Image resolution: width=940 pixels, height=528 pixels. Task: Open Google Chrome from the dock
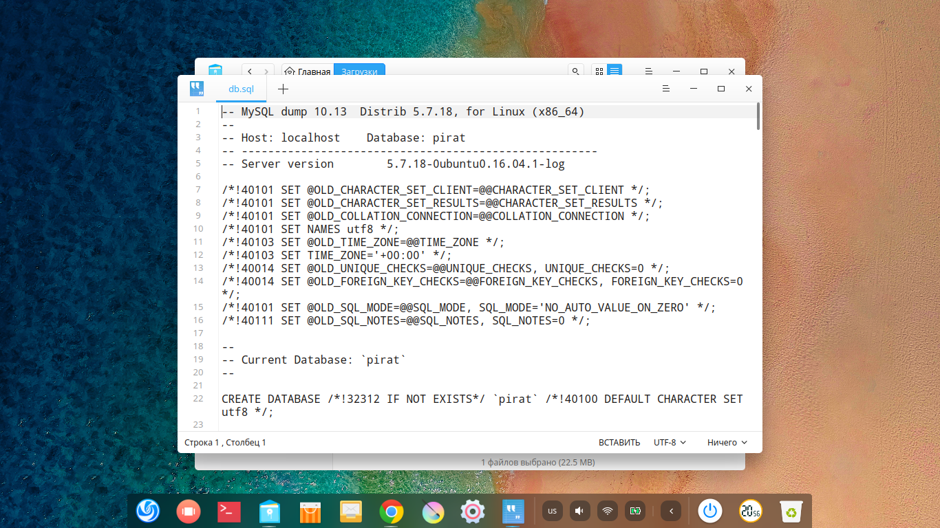[x=391, y=511]
